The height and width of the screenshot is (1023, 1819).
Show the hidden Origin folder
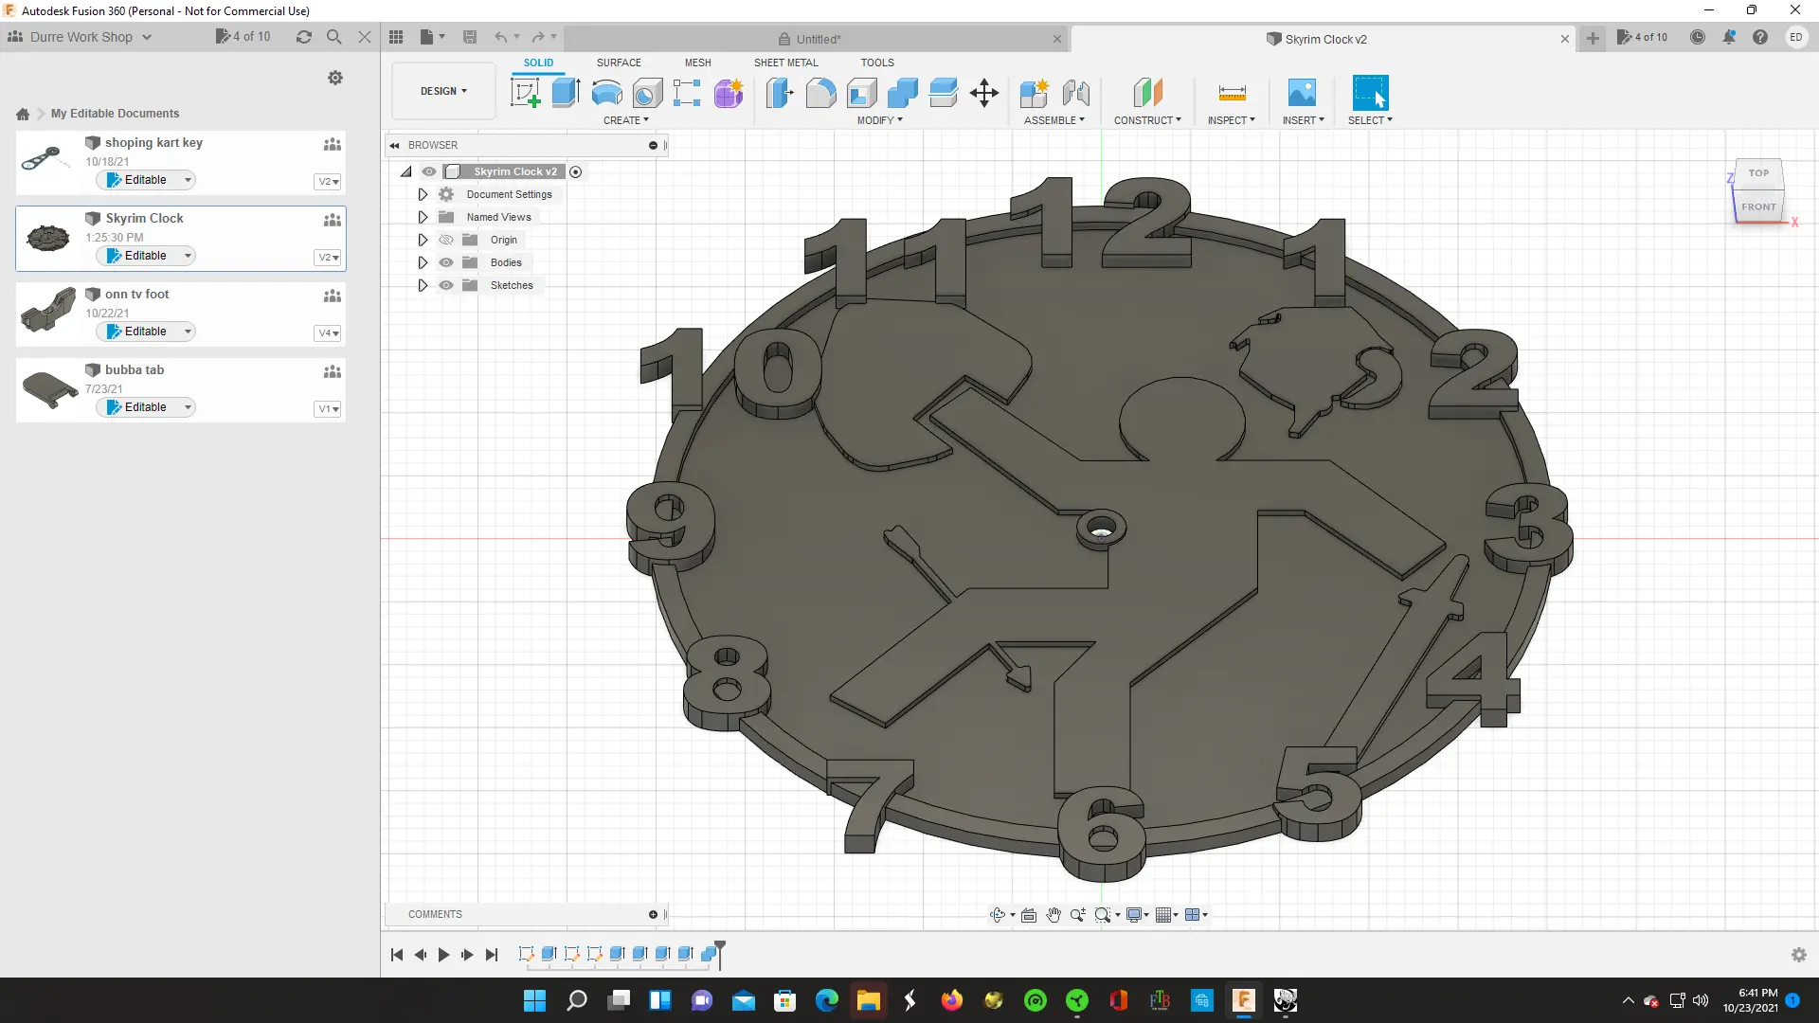coord(446,240)
